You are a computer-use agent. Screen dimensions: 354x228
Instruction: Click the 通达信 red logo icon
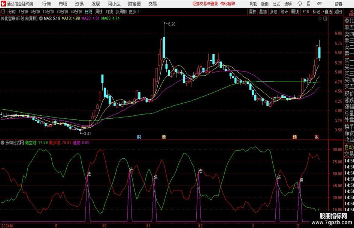[3, 4]
